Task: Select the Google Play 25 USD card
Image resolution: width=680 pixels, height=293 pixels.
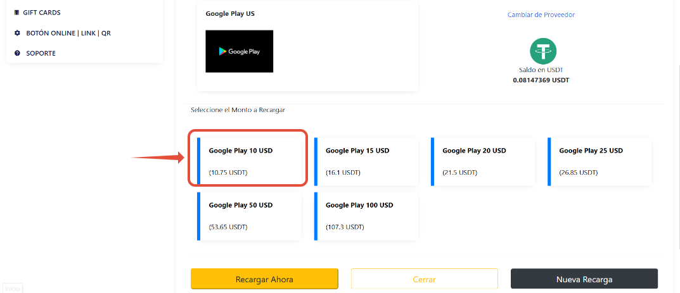Action: 600,161
